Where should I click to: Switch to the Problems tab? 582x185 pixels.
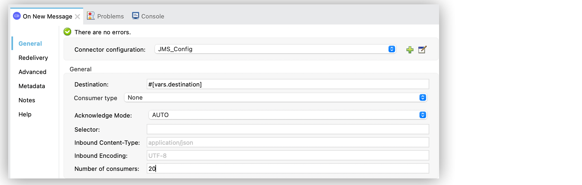110,16
